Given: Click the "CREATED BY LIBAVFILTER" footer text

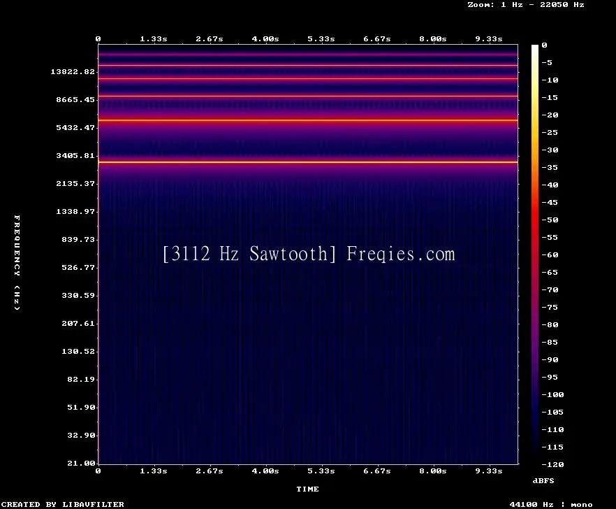Looking at the screenshot, I should (x=62, y=504).
